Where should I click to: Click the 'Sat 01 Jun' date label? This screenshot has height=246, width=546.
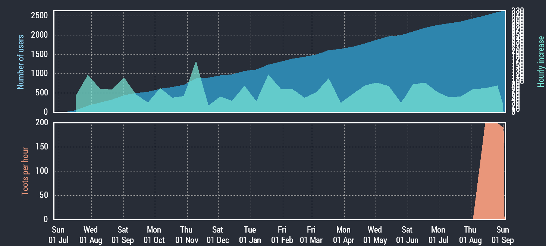(x=407, y=235)
